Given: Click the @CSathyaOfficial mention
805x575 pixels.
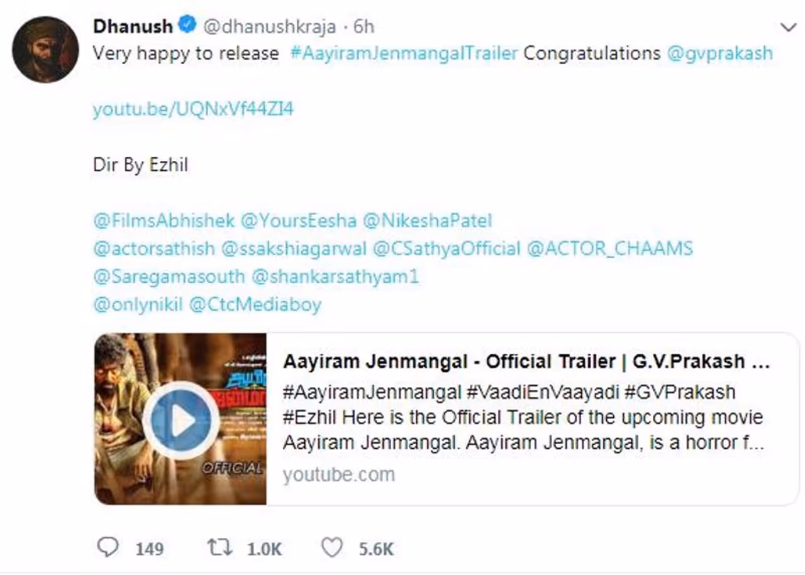Looking at the screenshot, I should pos(447,249).
